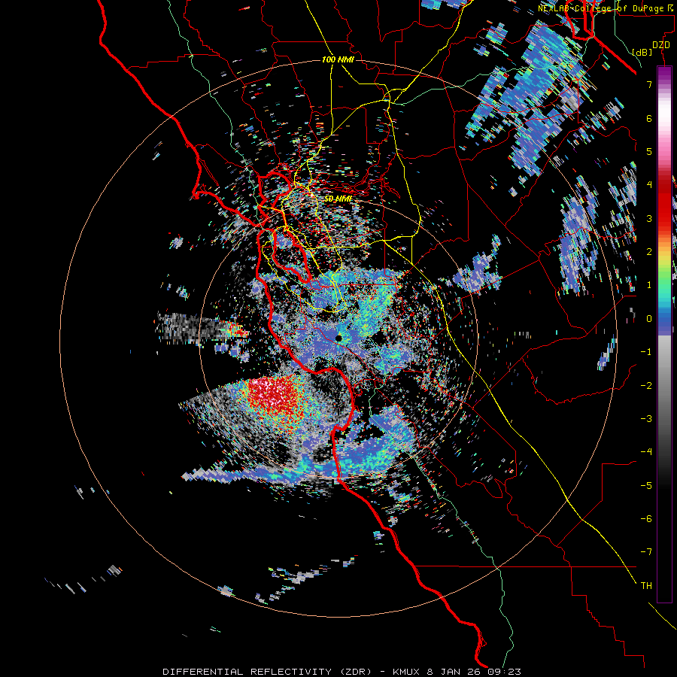Click the "-3" value on the color scale

click(646, 419)
